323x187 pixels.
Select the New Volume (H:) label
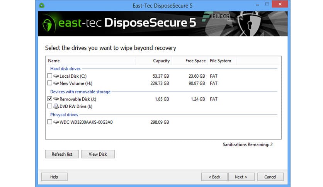pos(76,83)
